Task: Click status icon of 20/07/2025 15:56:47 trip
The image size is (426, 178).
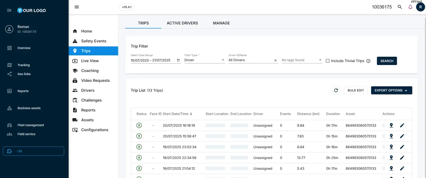Action: tap(139, 136)
